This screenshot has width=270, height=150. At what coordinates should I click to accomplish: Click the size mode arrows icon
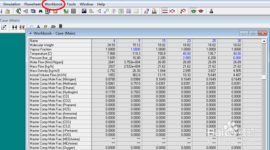(x=4, y=27)
